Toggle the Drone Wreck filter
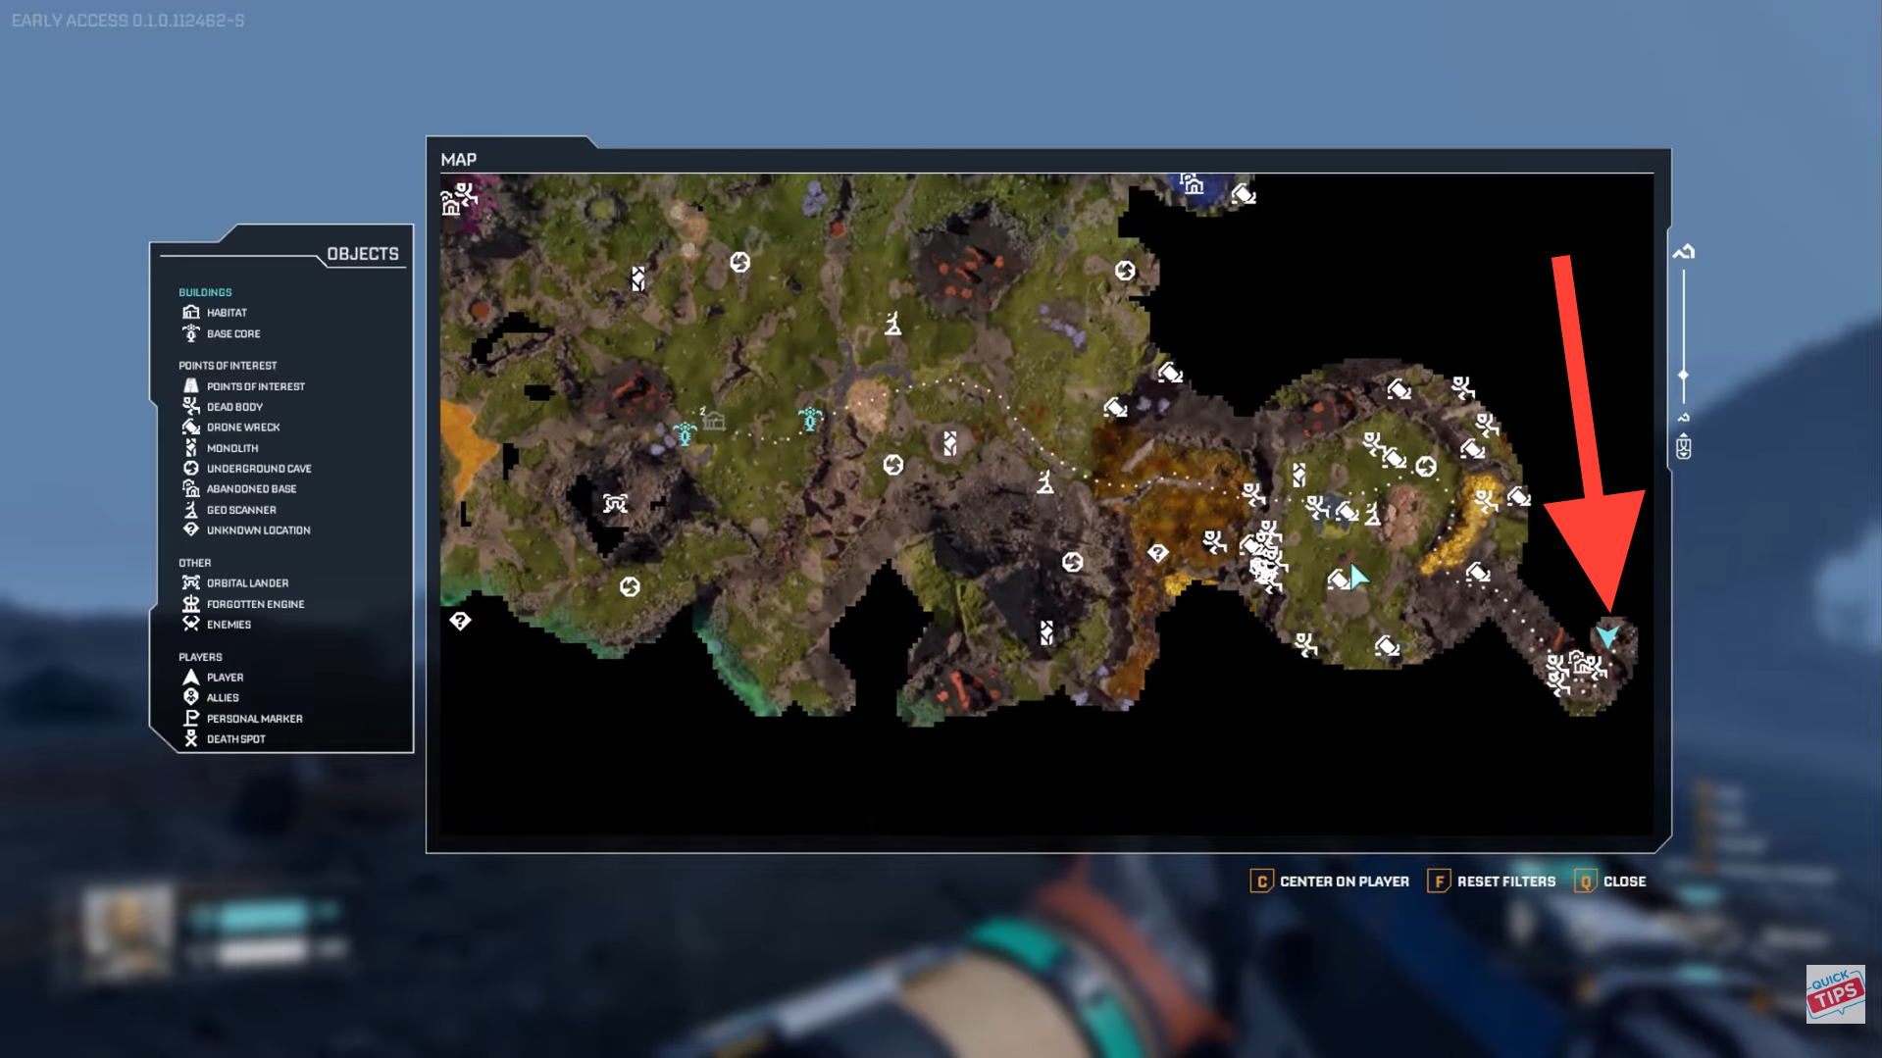1882x1058 pixels. (243, 428)
